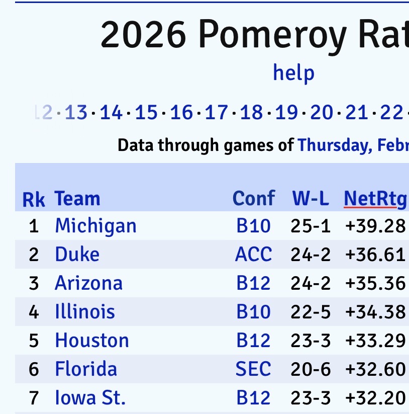This screenshot has width=409, height=414.
Task: Go to the 14 season link
Action: [111, 113]
